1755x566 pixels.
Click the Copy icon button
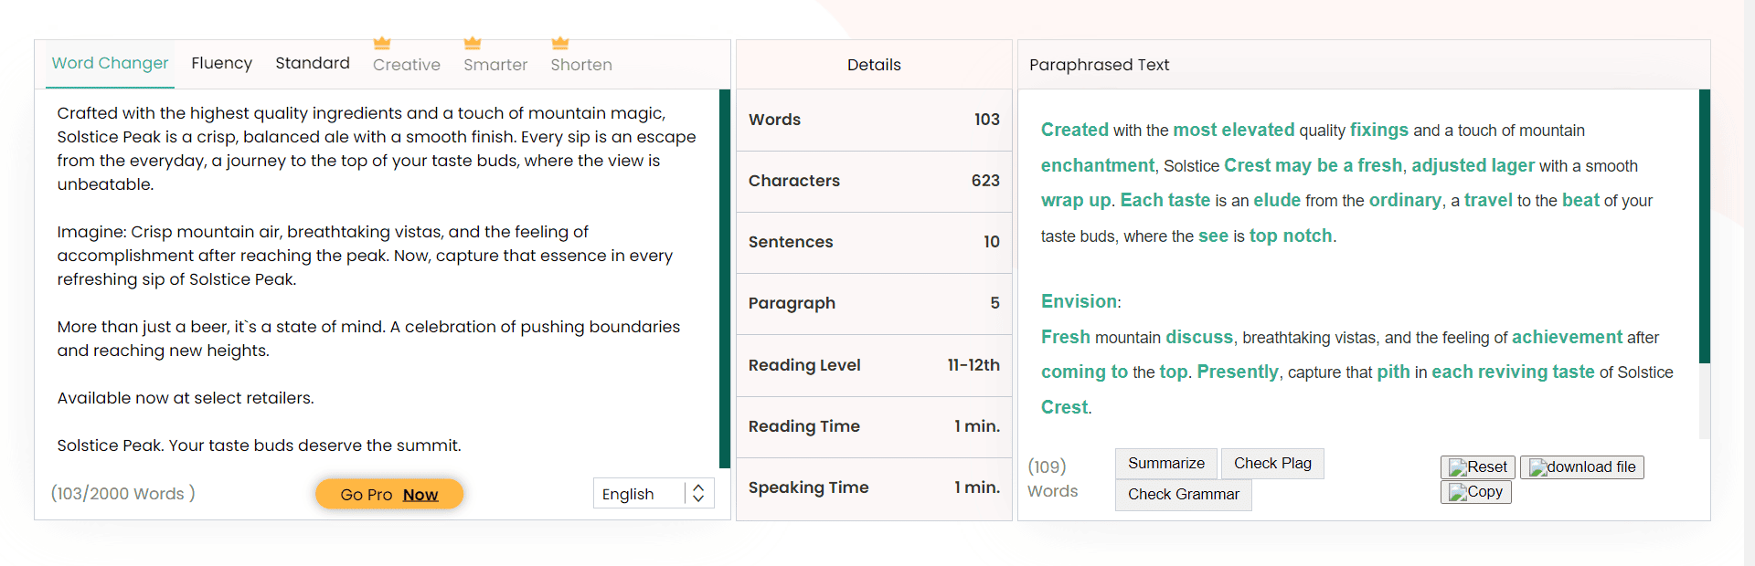pyautogui.click(x=1475, y=492)
